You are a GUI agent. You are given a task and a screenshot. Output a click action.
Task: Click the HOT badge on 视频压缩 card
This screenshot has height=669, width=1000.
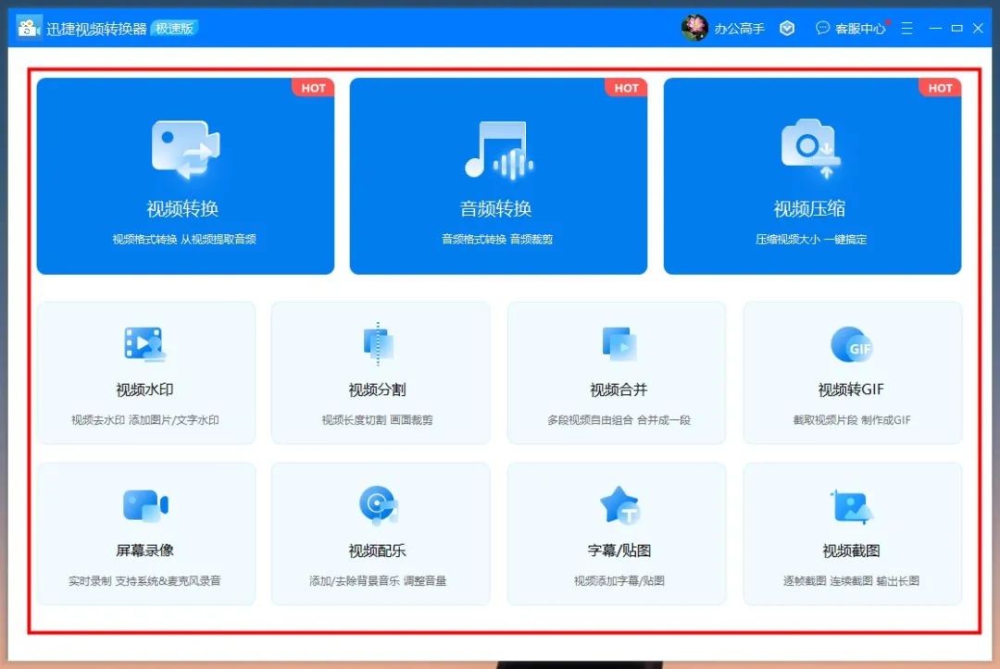941,88
